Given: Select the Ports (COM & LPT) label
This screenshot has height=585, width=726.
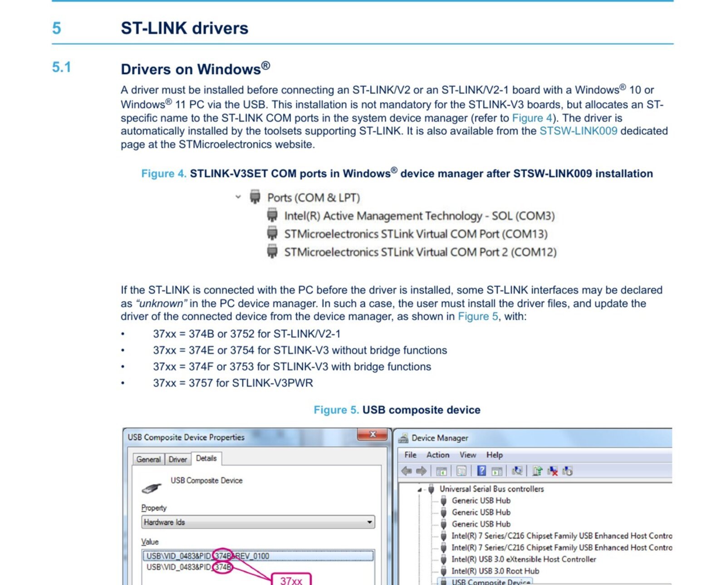Looking at the screenshot, I should (314, 197).
